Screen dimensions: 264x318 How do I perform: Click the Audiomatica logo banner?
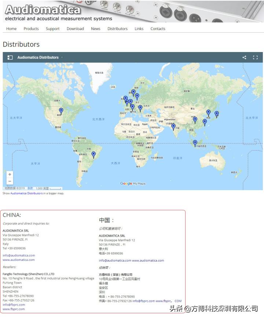[x=59, y=11]
